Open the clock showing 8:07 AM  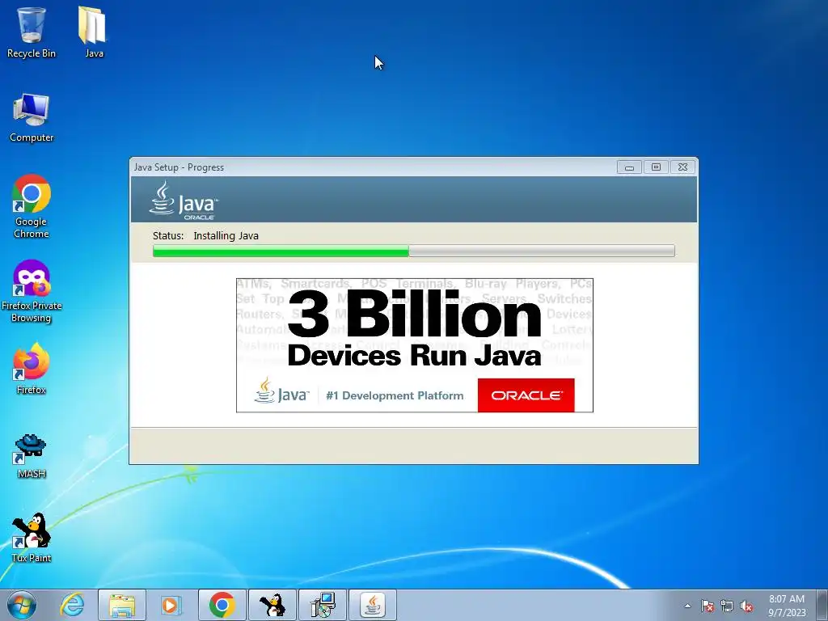pos(786,605)
